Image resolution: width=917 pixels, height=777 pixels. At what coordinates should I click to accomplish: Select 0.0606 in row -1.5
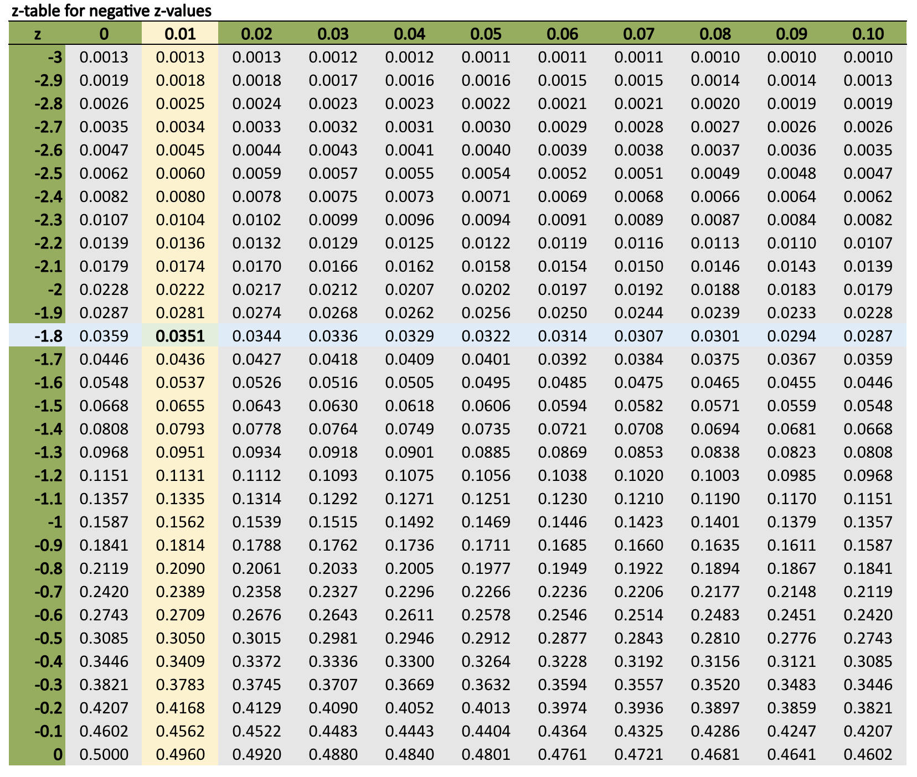tap(486, 406)
